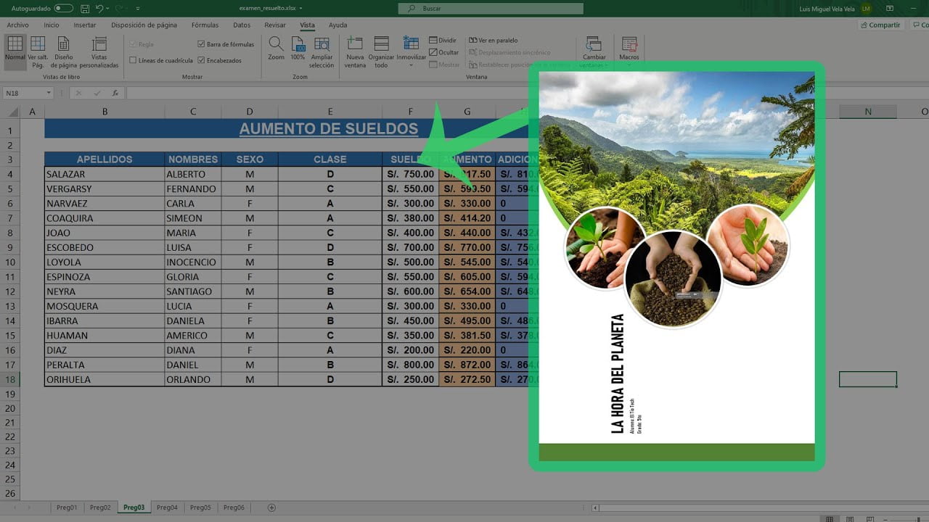Open Disposición de página tab
This screenshot has width=929, height=522.
click(144, 25)
